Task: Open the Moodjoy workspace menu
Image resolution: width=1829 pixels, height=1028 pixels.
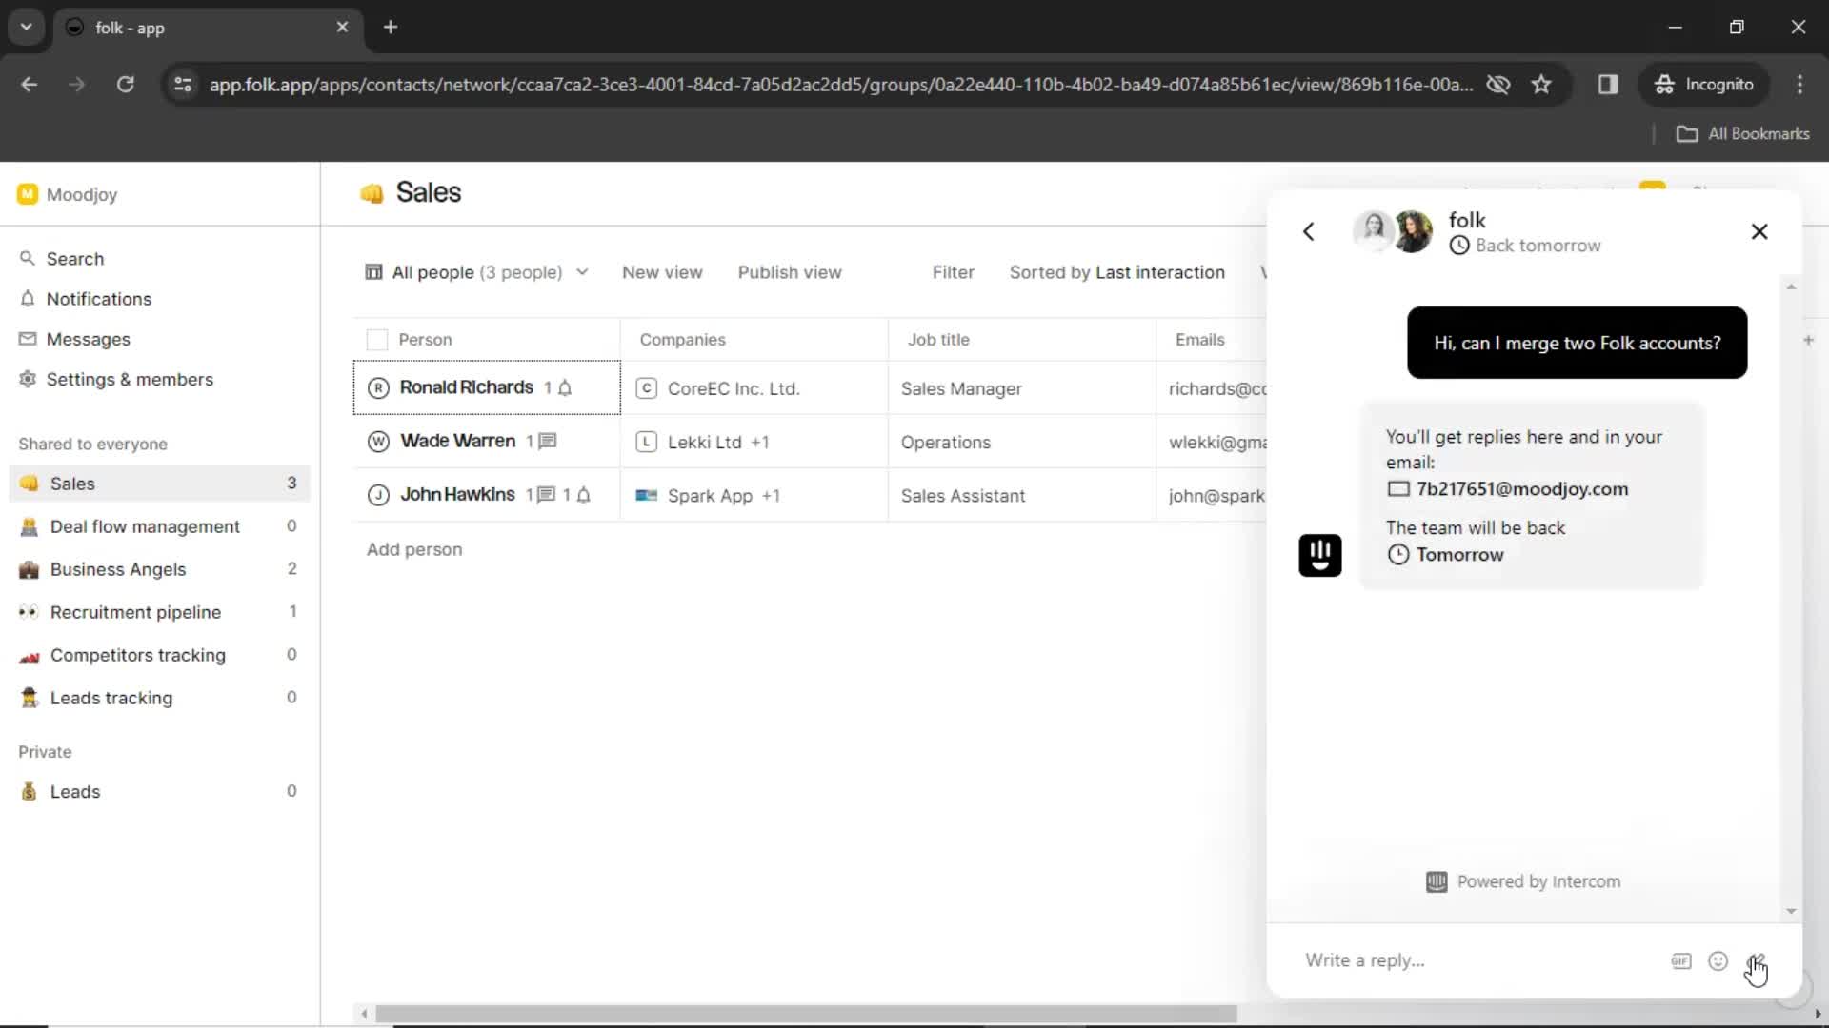Action: [x=67, y=194]
